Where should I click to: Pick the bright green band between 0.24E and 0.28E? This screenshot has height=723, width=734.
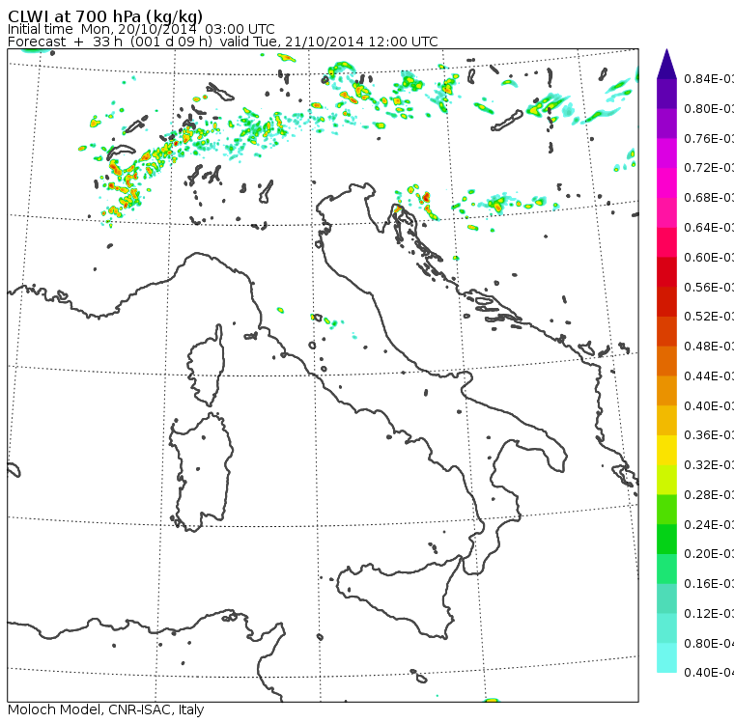pos(666,509)
